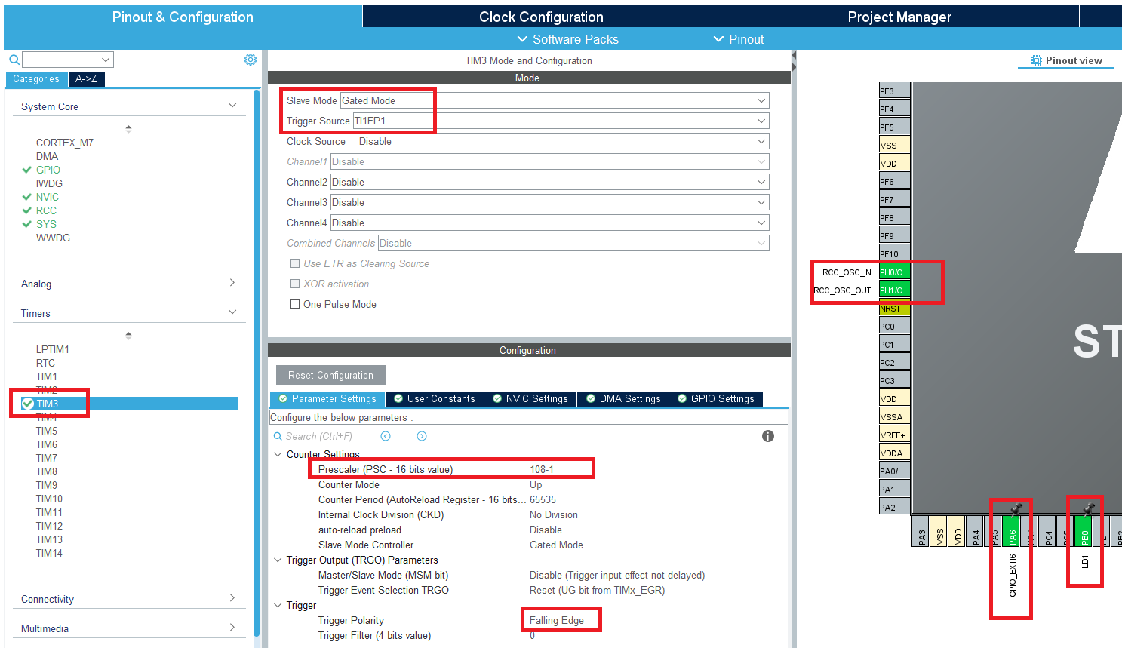This screenshot has height=648, width=1122.
Task: Click the Pinout view chip icon
Action: 1037,60
